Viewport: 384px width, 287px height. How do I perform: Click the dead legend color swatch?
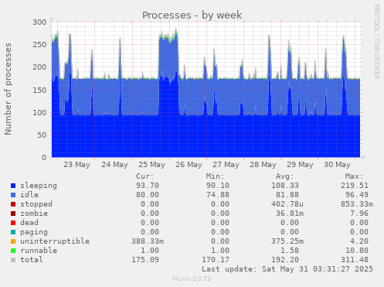click(13, 223)
